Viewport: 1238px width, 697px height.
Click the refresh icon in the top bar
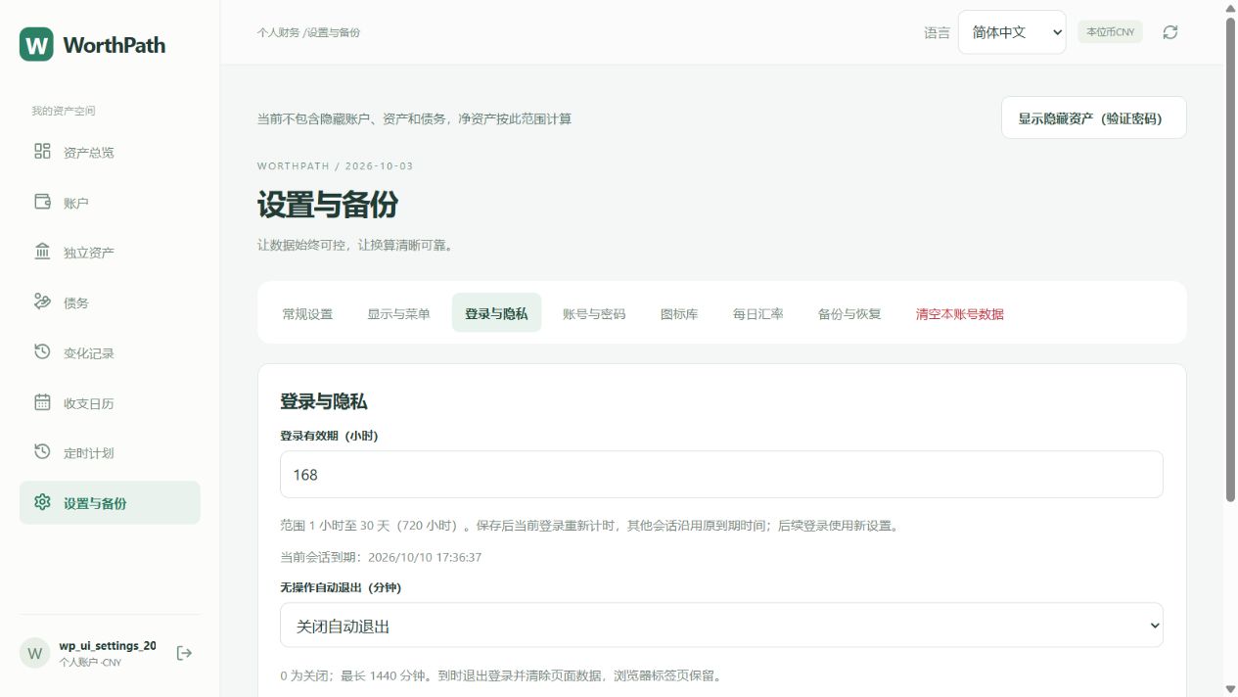(1170, 32)
